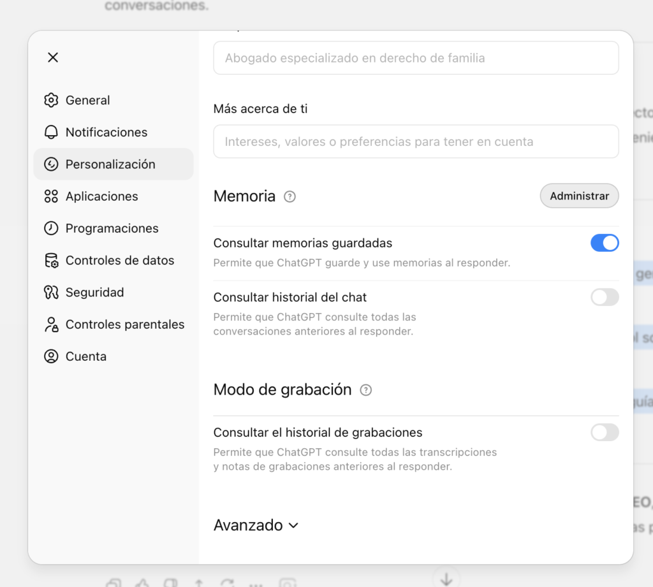The width and height of the screenshot is (653, 587).
Task: Click the Controles de datos database icon
Action: coord(51,260)
